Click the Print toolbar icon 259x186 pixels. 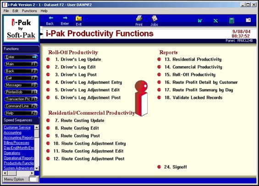tap(139, 18)
